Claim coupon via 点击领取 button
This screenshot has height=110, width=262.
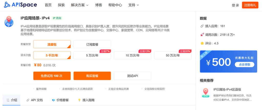(244, 65)
